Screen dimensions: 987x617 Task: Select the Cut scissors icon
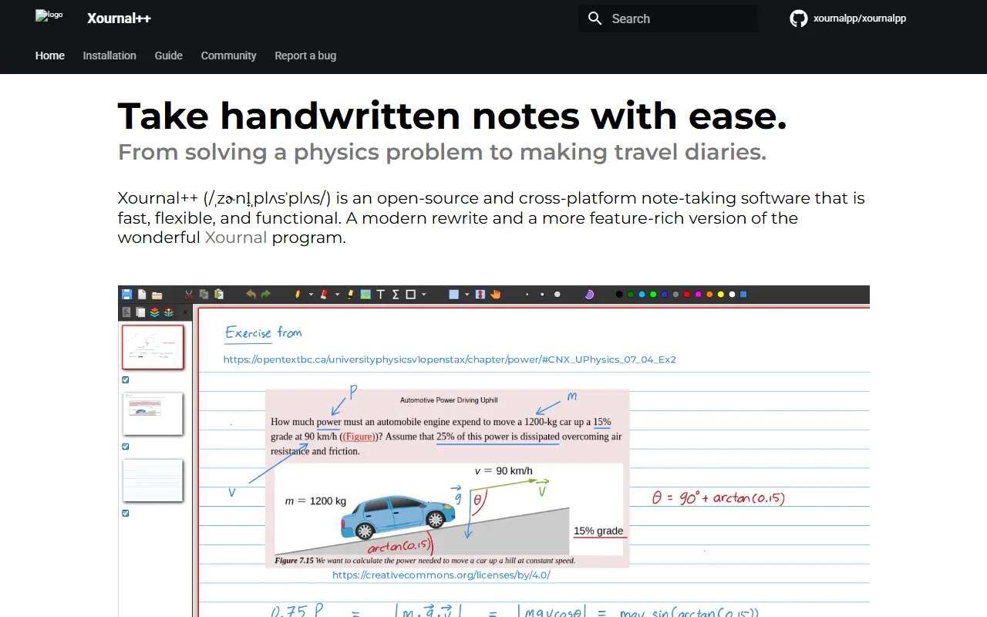(189, 295)
